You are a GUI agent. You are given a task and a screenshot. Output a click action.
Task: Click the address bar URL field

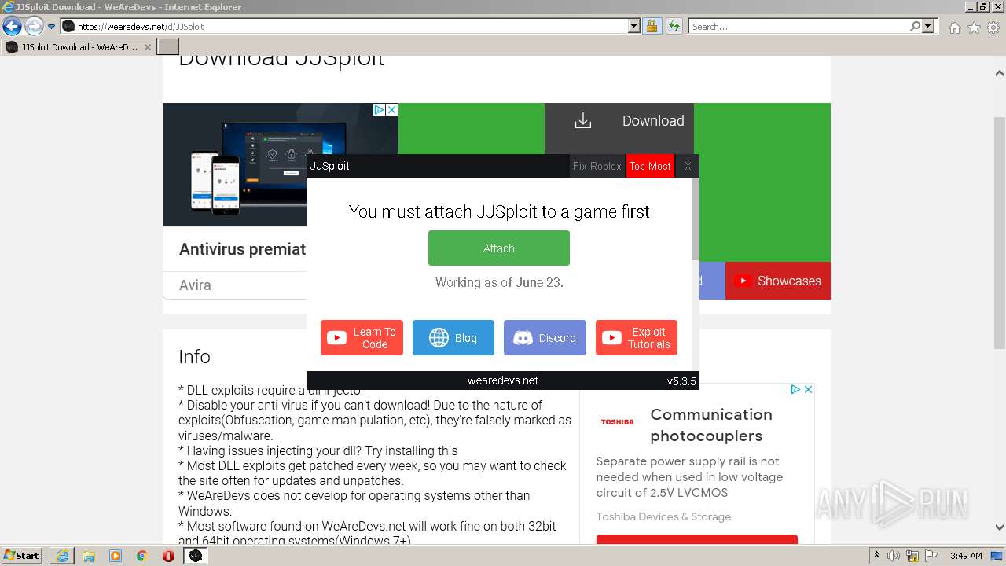(343, 27)
